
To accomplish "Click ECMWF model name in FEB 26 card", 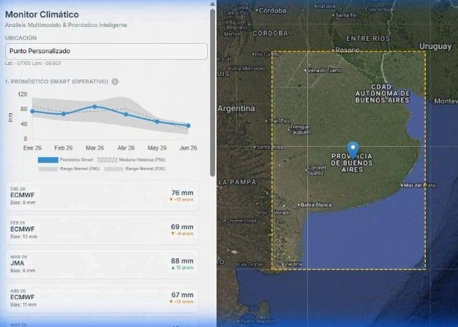I will click(23, 229).
